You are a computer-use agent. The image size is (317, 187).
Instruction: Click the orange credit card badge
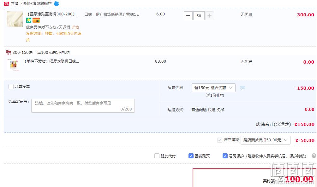(36, 20)
